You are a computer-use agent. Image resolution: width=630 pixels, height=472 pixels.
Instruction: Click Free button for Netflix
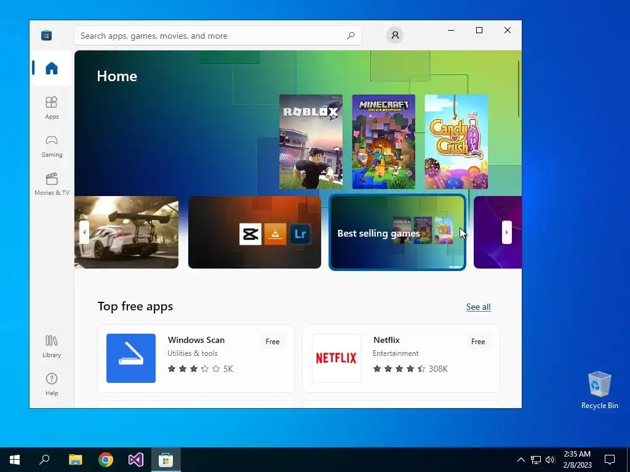pos(477,342)
